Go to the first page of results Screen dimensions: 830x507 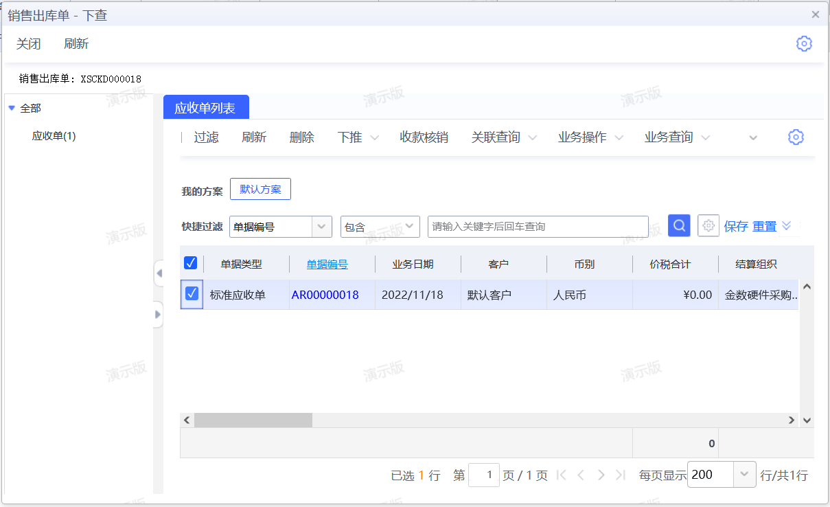[562, 475]
